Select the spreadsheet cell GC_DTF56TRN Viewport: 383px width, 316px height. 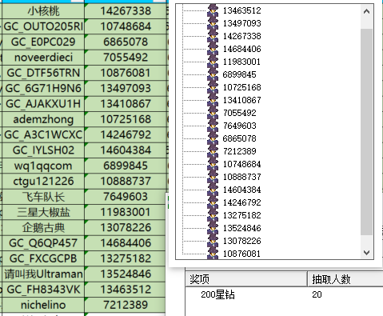click(43, 73)
